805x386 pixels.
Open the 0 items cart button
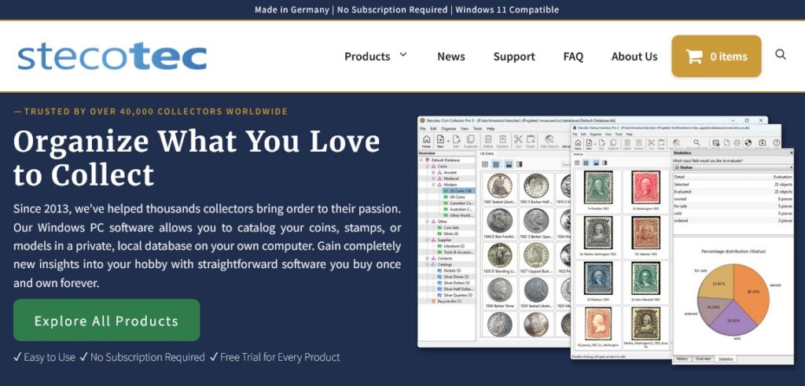(716, 57)
